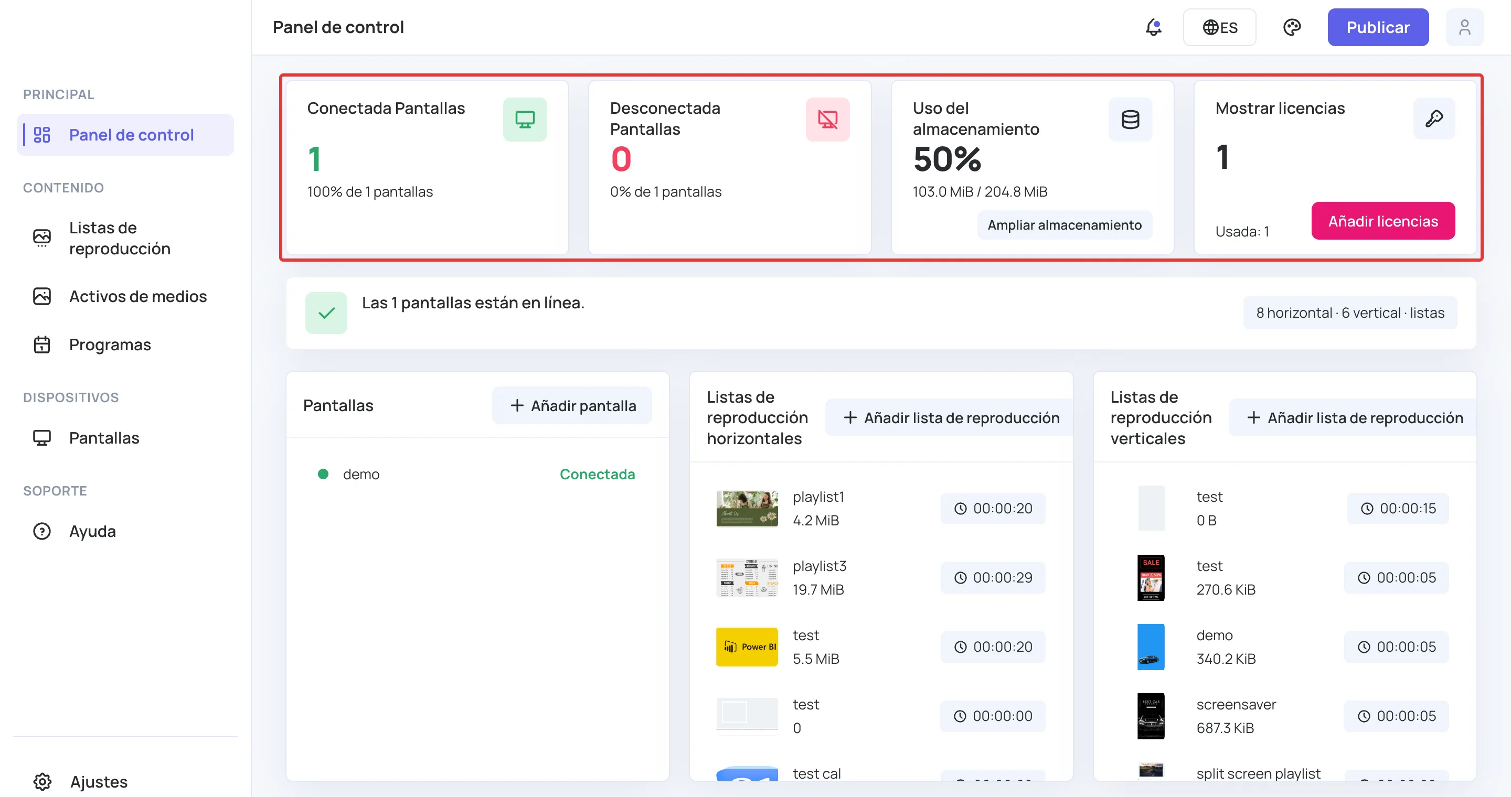Click the 5.5 MiB test playlist name
The image size is (1511, 797).
pyautogui.click(x=806, y=636)
